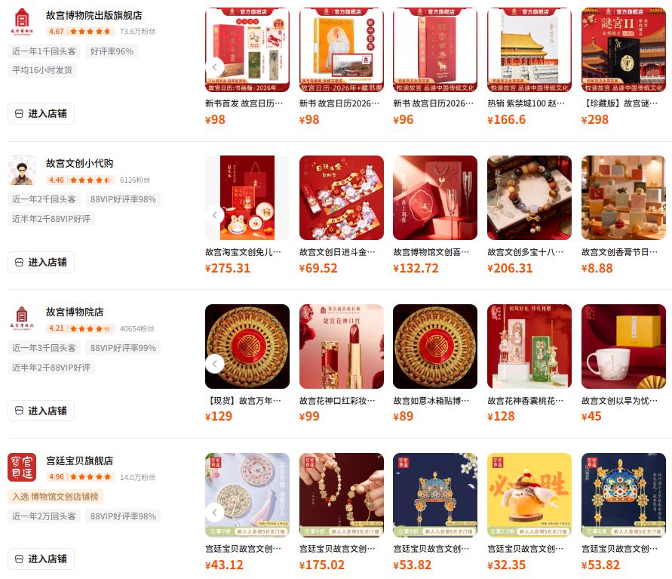Enter the 宫廷宝贝旗舰店 shop
The height and width of the screenshot is (579, 672).
[41, 559]
